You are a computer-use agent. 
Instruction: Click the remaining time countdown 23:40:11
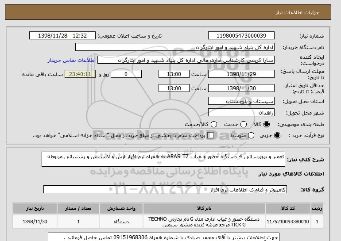click(80, 74)
